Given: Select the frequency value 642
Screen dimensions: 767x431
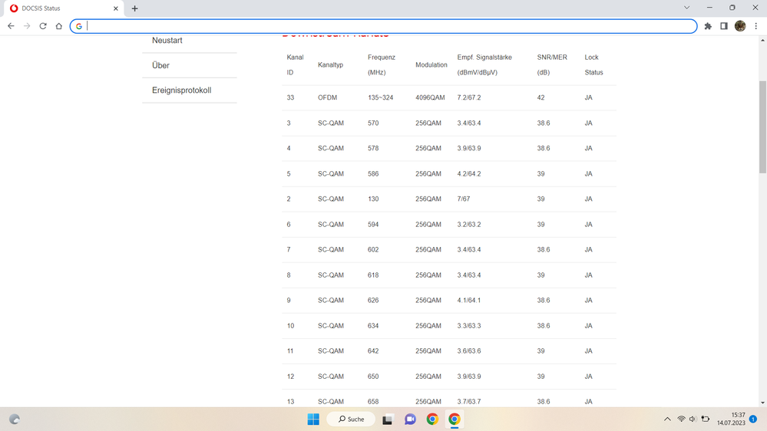Looking at the screenshot, I should 373,351.
